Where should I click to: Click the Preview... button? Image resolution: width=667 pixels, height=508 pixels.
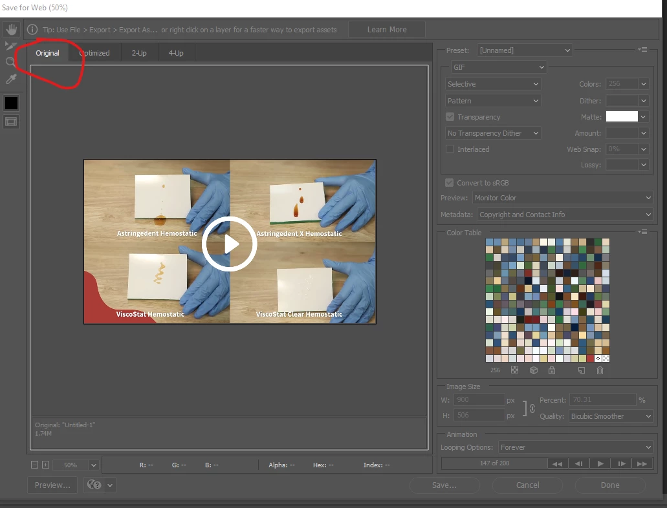52,485
